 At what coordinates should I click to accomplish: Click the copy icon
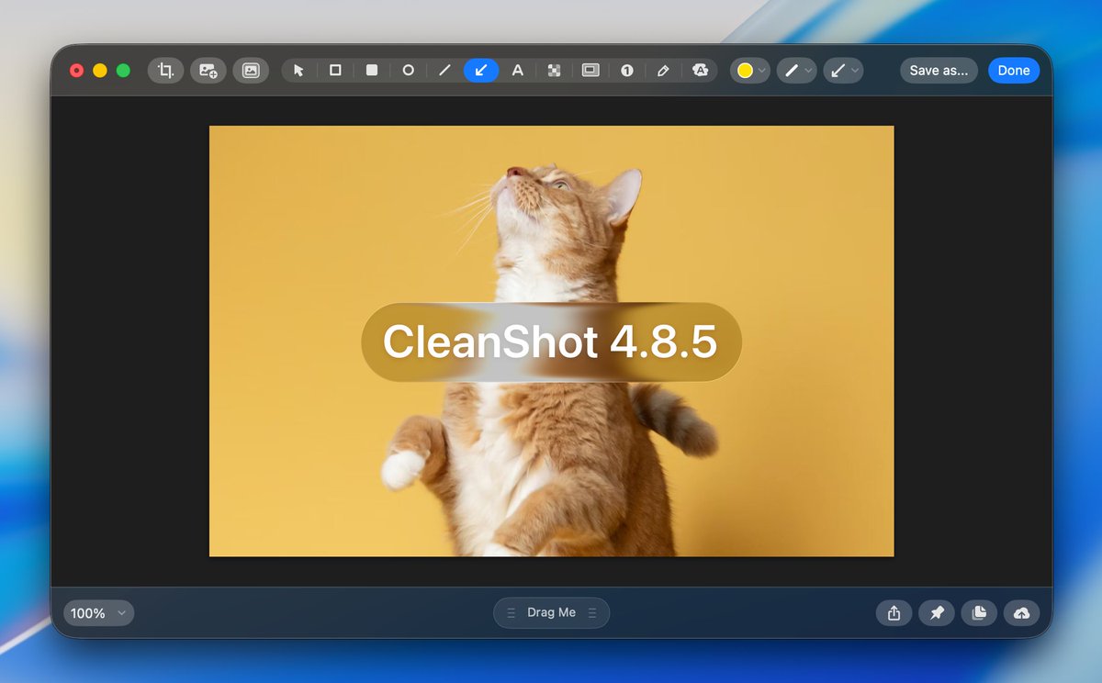coord(979,613)
